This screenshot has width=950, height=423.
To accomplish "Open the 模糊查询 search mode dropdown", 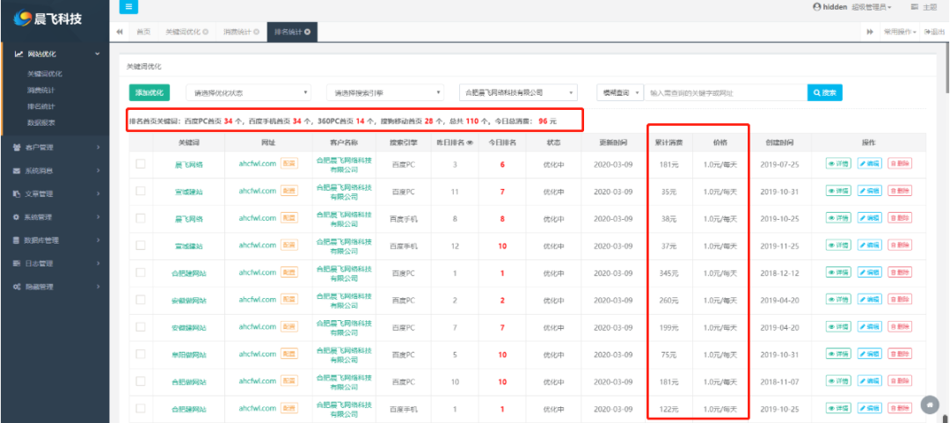I will click(620, 92).
